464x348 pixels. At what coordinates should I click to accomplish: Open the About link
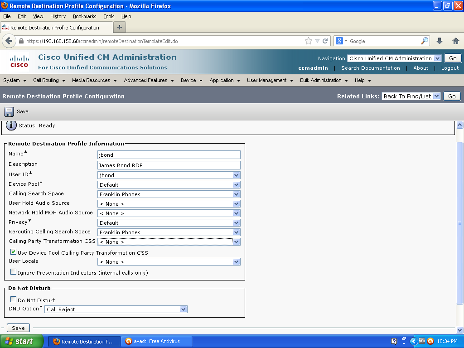421,68
